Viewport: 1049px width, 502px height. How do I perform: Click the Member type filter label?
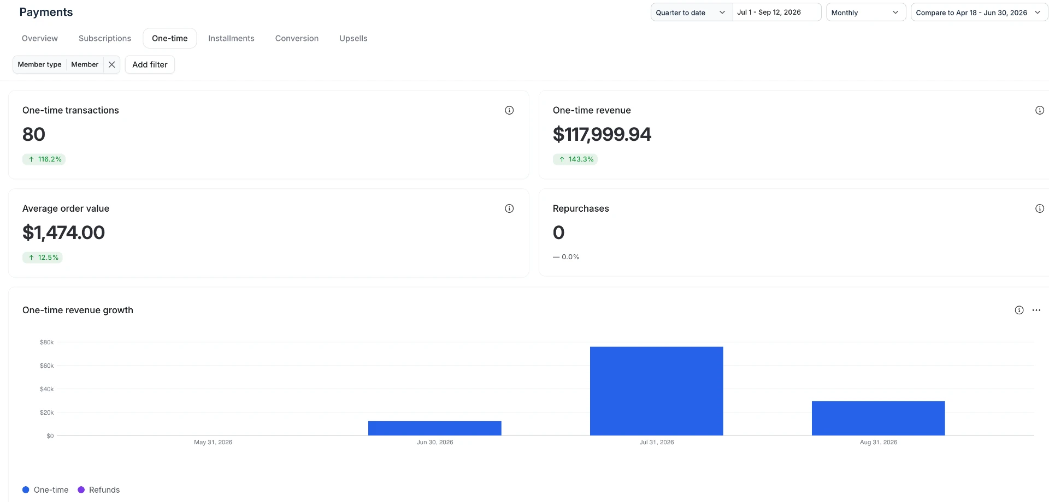pyautogui.click(x=39, y=64)
